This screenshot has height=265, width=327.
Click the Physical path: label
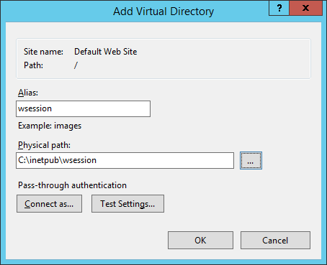click(x=44, y=145)
